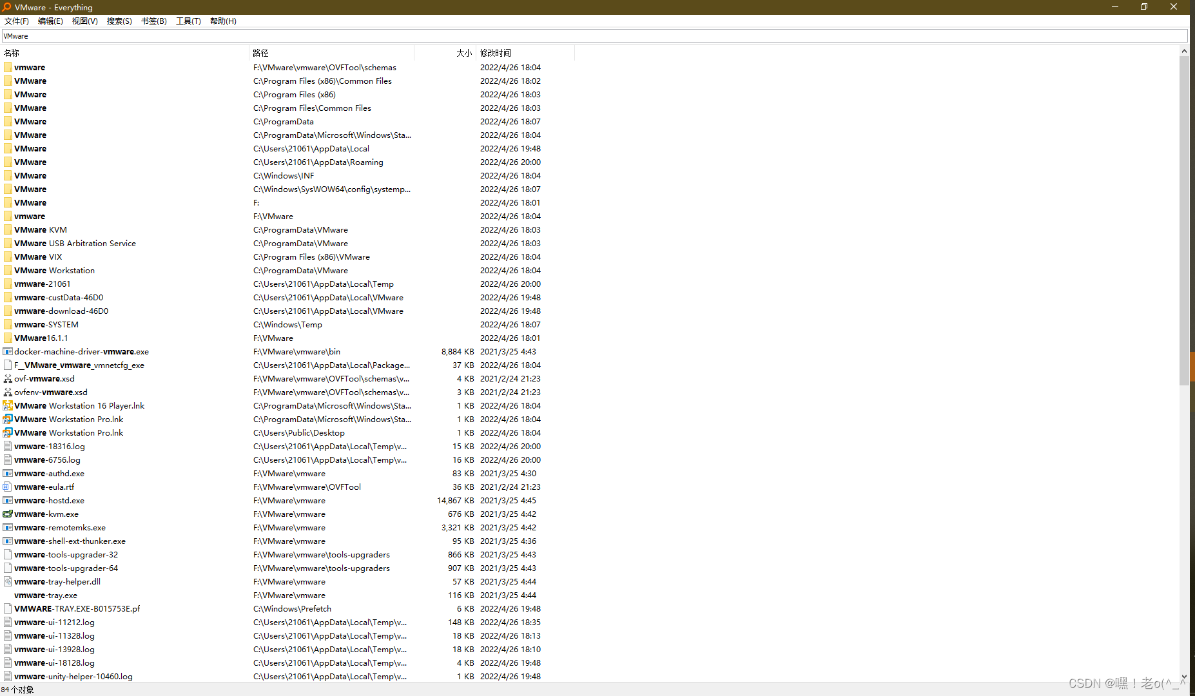Select vmware-tools-upgrader-64 file name
This screenshot has width=1195, height=696.
[66, 568]
